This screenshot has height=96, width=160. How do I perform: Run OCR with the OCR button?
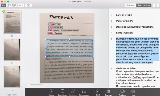(98, 93)
